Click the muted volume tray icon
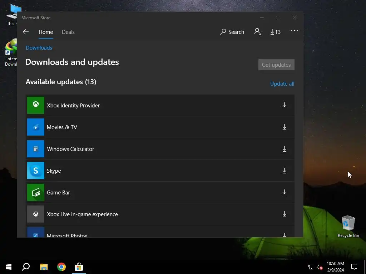 [320, 267]
